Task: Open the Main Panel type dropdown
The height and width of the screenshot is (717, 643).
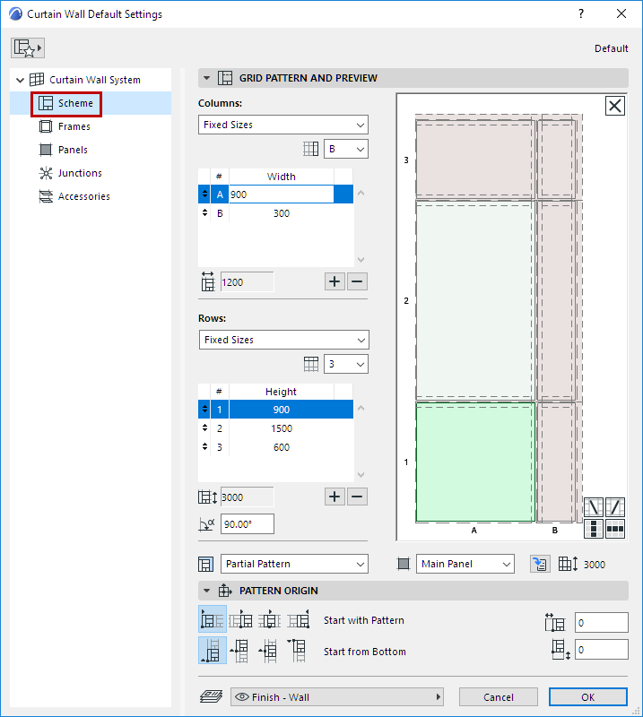Action: [x=465, y=564]
